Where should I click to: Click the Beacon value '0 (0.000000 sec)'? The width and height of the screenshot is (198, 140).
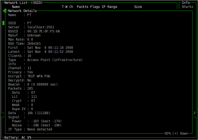click(x=43, y=84)
